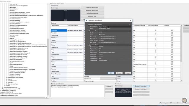Viewport: 189px width, 106px height.
Task: Select Сосуд in the class tree
Action: pyautogui.click(x=11, y=66)
